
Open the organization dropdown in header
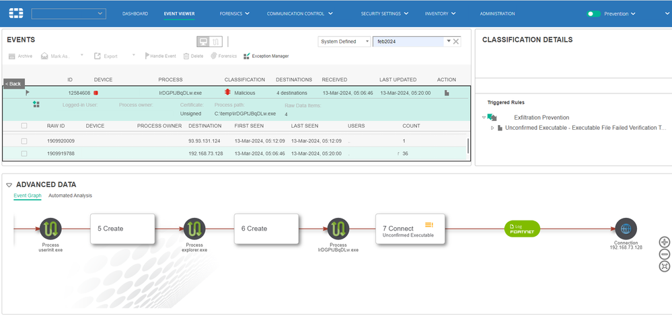point(69,13)
